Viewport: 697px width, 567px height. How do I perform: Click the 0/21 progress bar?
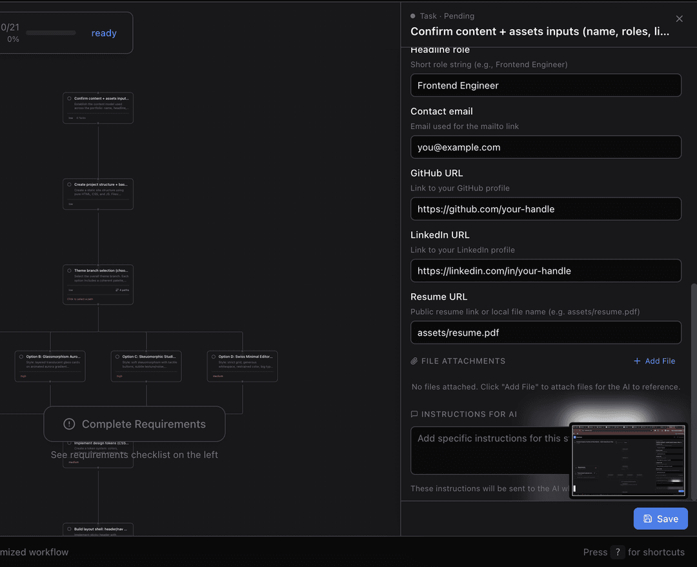pyautogui.click(x=51, y=33)
